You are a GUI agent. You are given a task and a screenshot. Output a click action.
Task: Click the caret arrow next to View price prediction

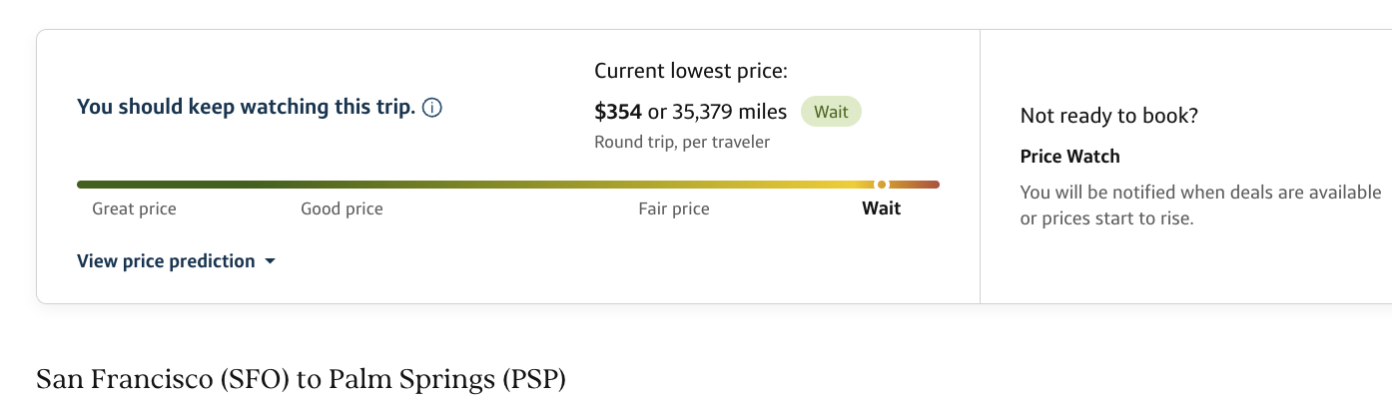coord(270,262)
